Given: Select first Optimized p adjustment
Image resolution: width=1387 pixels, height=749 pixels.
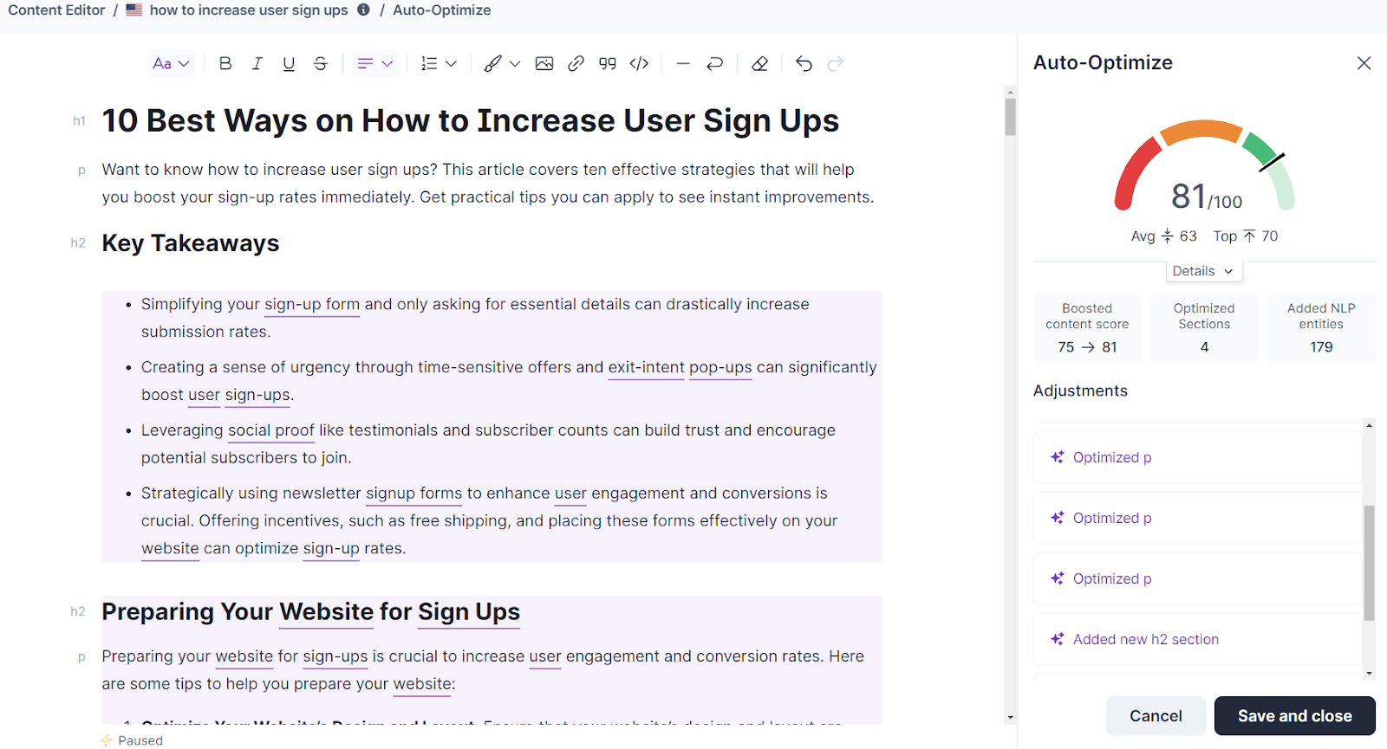Looking at the screenshot, I should [x=1198, y=457].
